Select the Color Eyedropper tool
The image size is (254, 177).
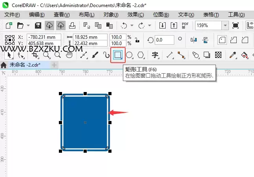233,55
